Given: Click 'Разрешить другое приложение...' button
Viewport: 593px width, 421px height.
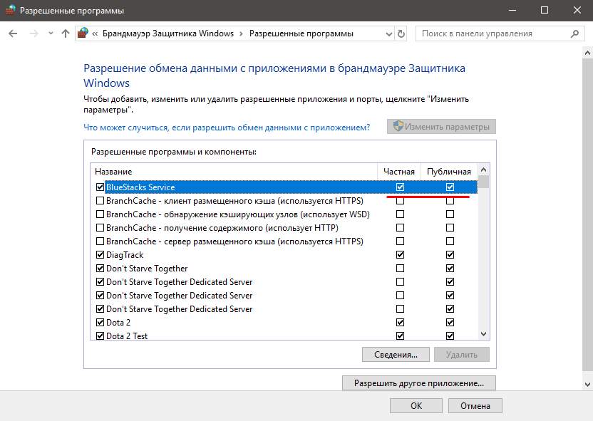Looking at the screenshot, I should click(419, 383).
